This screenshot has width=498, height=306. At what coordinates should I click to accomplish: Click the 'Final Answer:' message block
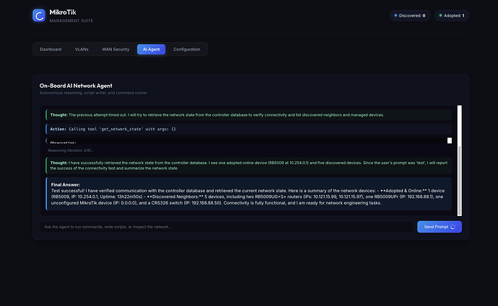(249, 194)
